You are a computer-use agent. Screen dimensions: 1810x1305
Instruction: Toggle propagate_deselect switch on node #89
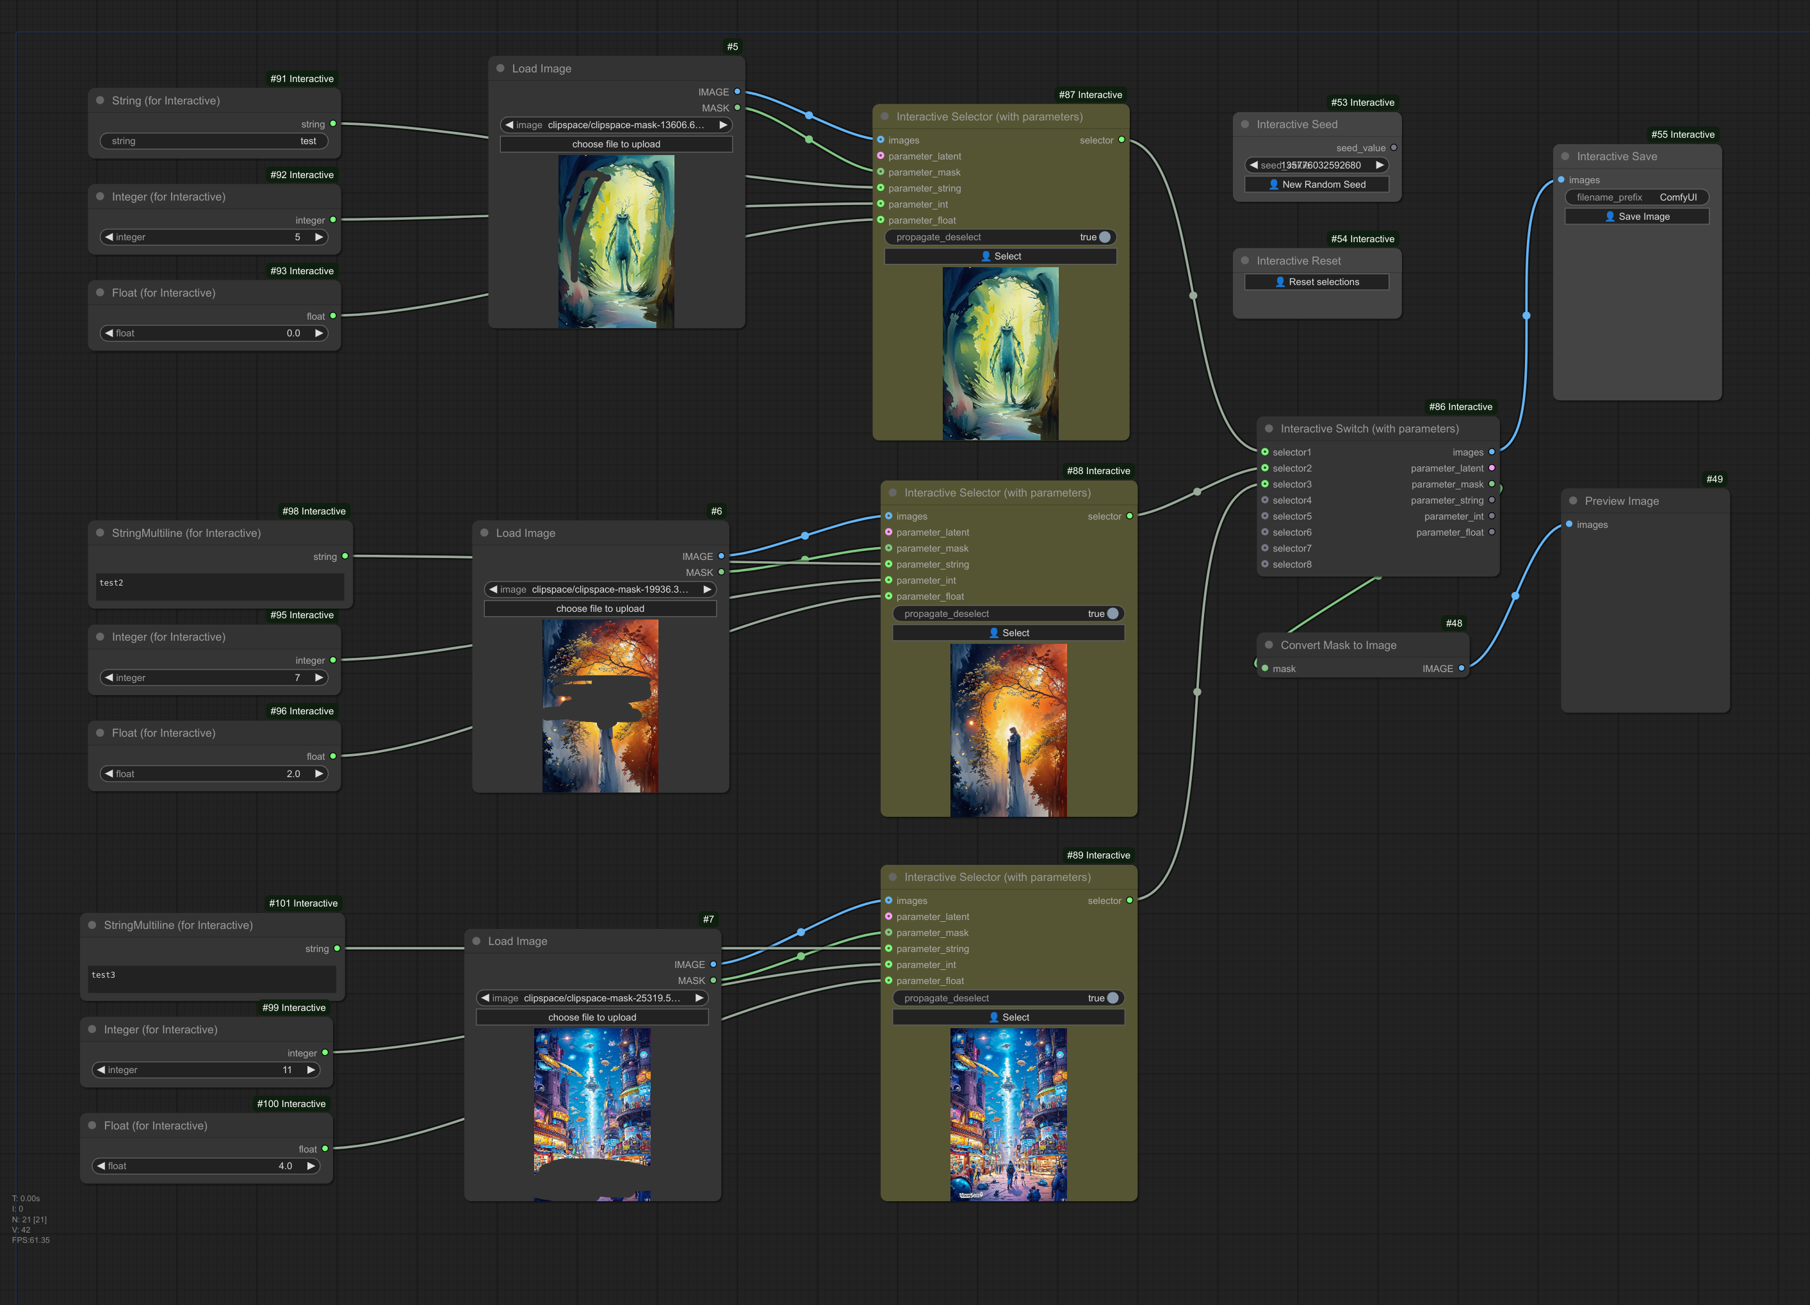[1114, 998]
